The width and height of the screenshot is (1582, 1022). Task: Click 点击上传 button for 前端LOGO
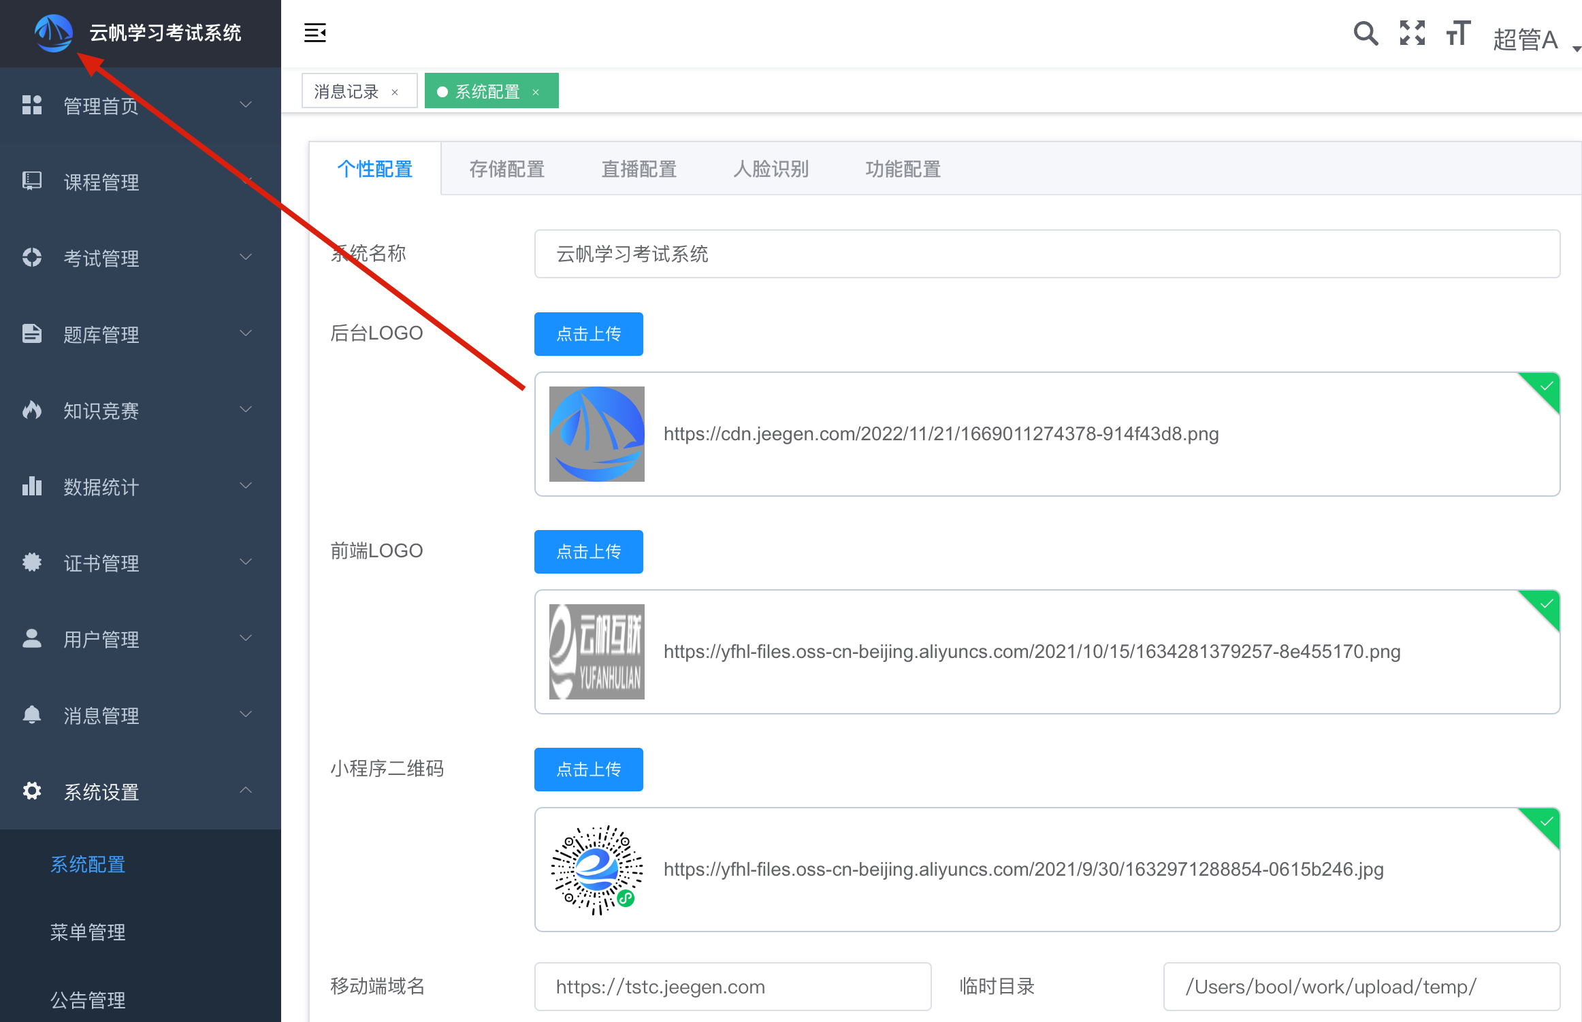click(x=589, y=552)
